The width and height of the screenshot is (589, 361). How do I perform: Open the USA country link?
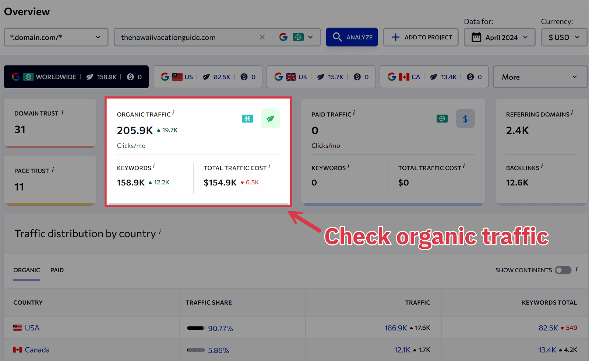32,328
